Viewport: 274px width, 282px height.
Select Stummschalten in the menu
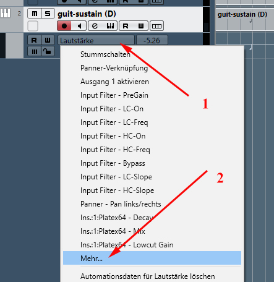pyautogui.click(x=105, y=54)
